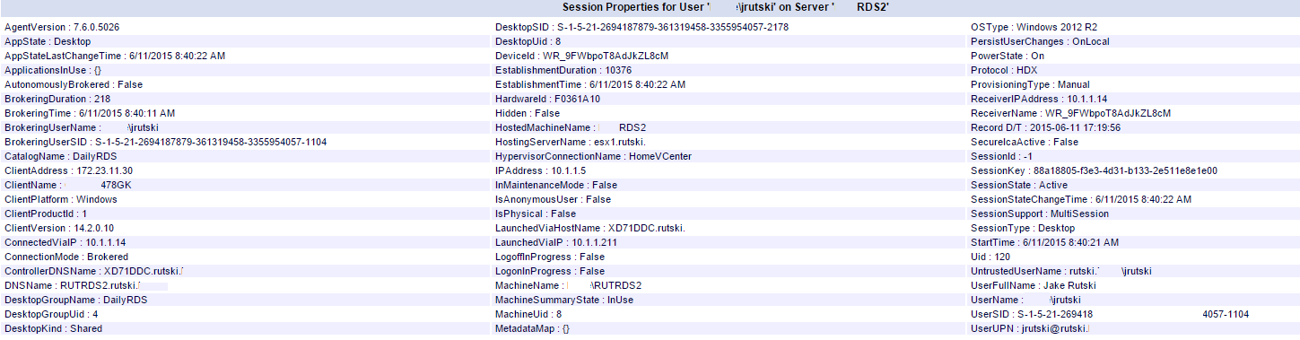The height and width of the screenshot is (340, 1300).
Task: Click ClientProductId : 1 entry
Action: click(46, 214)
